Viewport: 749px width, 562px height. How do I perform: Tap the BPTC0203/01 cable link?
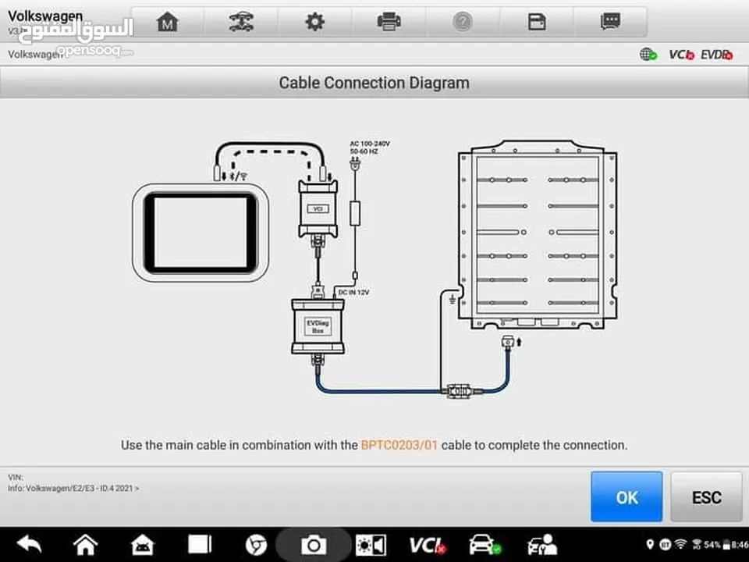pos(399,445)
